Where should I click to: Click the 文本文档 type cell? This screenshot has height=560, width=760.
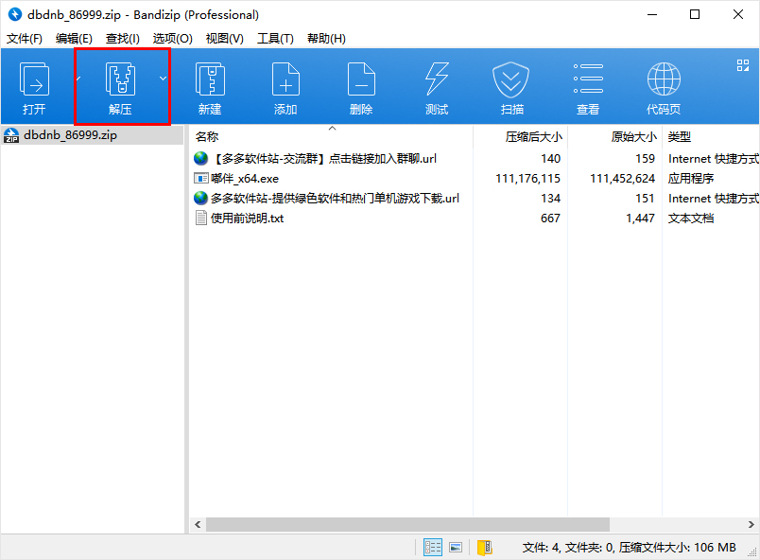[x=691, y=219]
